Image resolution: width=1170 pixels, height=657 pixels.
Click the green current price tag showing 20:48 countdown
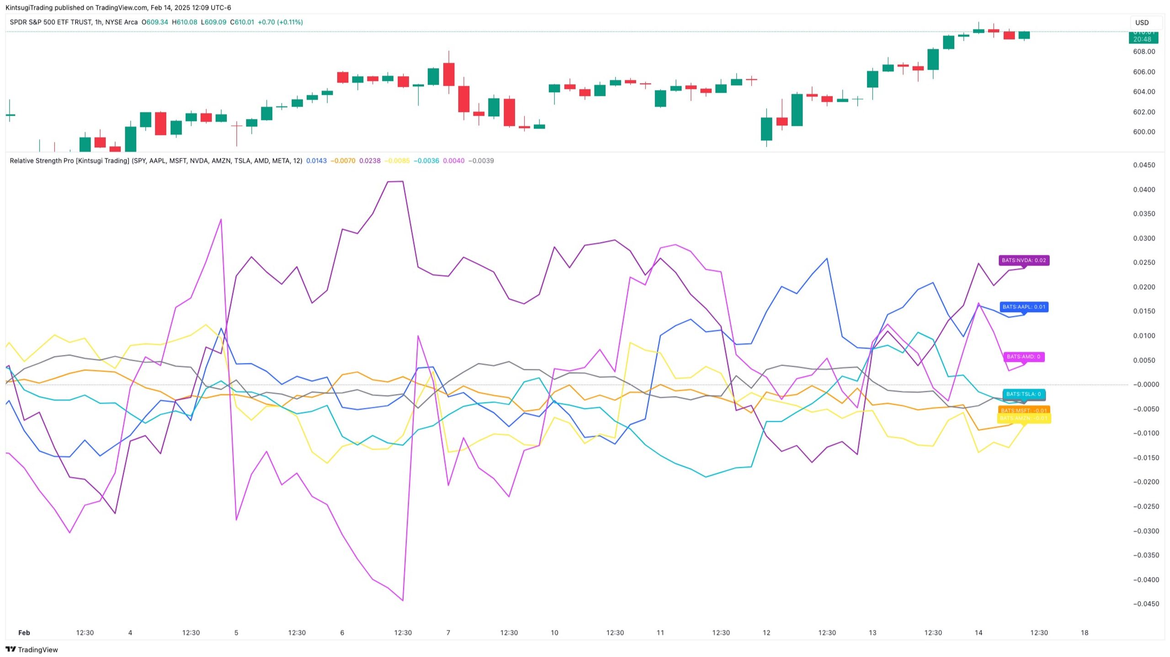tap(1143, 37)
